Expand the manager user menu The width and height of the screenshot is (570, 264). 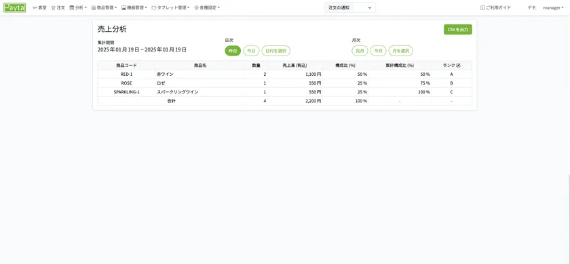(553, 7)
